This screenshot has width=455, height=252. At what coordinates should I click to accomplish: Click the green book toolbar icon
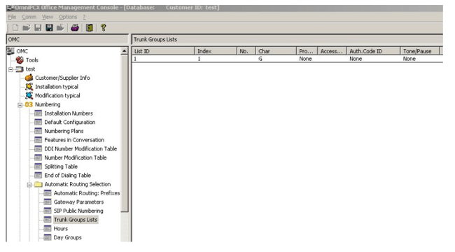pyautogui.click(x=90, y=28)
